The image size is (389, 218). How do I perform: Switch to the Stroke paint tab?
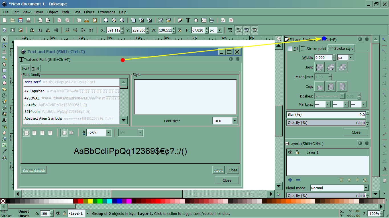coord(313,49)
